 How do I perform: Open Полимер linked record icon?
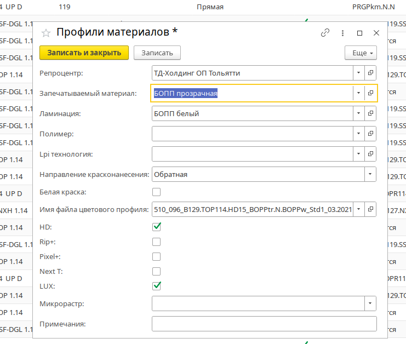coord(371,134)
